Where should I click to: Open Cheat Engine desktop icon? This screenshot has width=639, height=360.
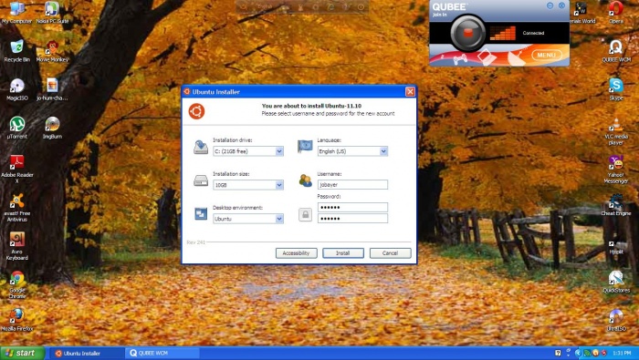coord(616,205)
